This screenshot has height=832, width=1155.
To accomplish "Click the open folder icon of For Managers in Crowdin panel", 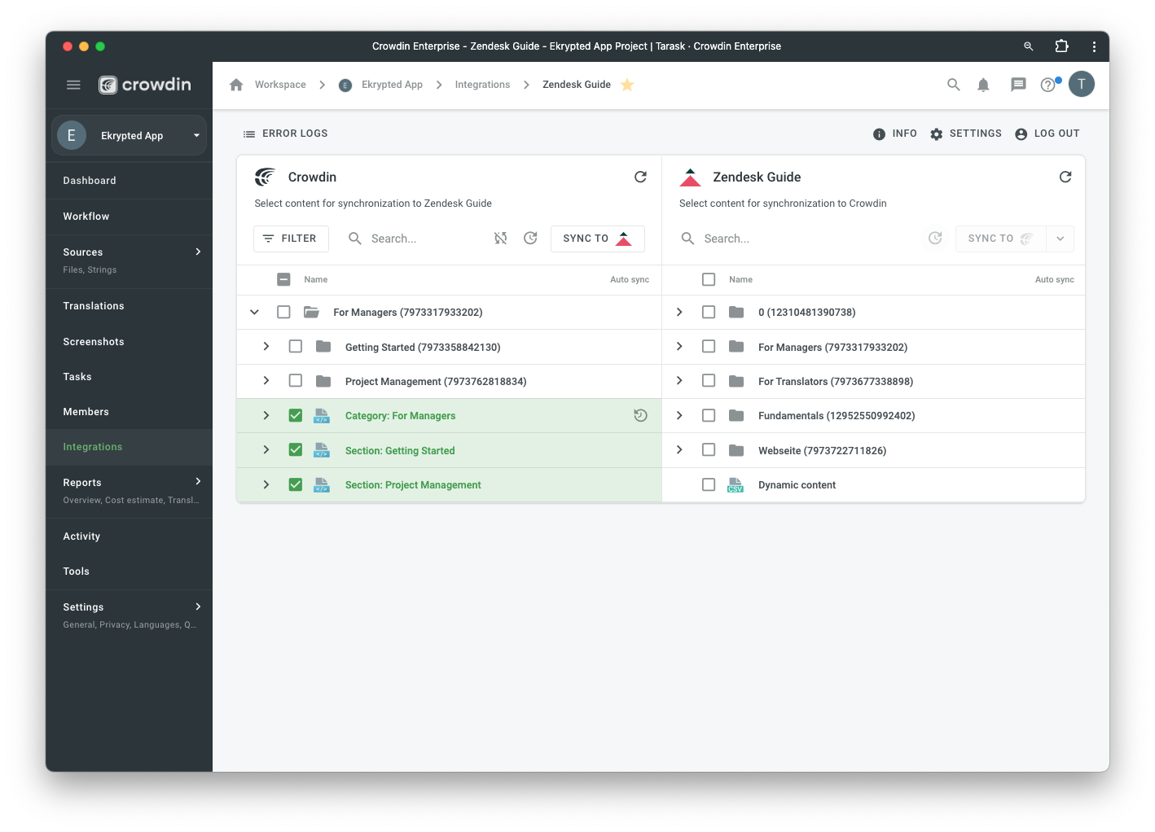I will click(311, 312).
